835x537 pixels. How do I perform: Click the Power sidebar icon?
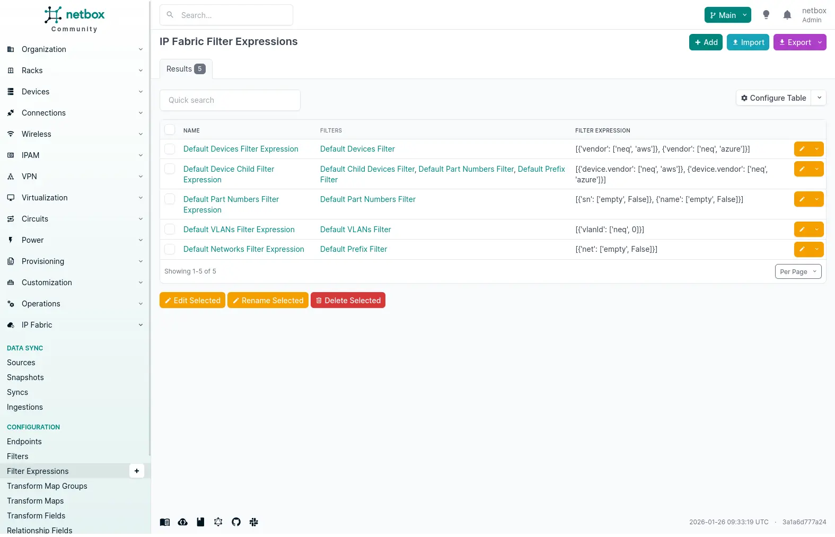pyautogui.click(x=11, y=240)
